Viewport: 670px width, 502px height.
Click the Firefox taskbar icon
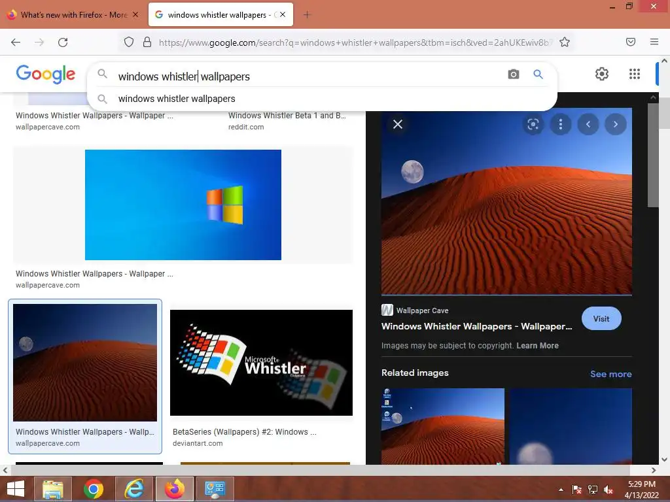174,489
